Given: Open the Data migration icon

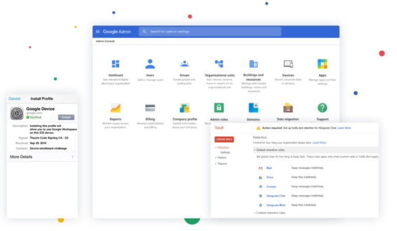Looking at the screenshot, I should point(288,108).
